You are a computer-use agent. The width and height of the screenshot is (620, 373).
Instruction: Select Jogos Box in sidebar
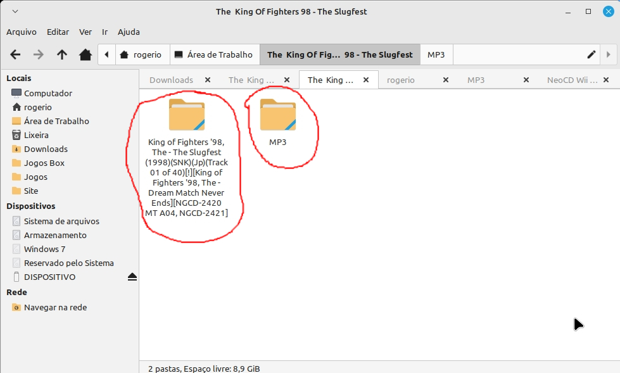pos(44,163)
